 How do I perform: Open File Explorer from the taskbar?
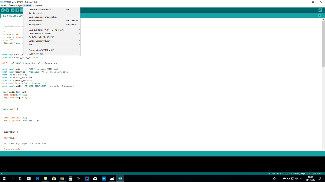click(45, 179)
